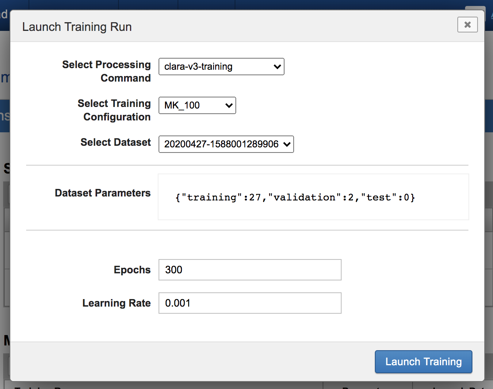Click the empty dialog footer left of Launch Training
Viewport: 493px width, 389px height.
click(190, 362)
